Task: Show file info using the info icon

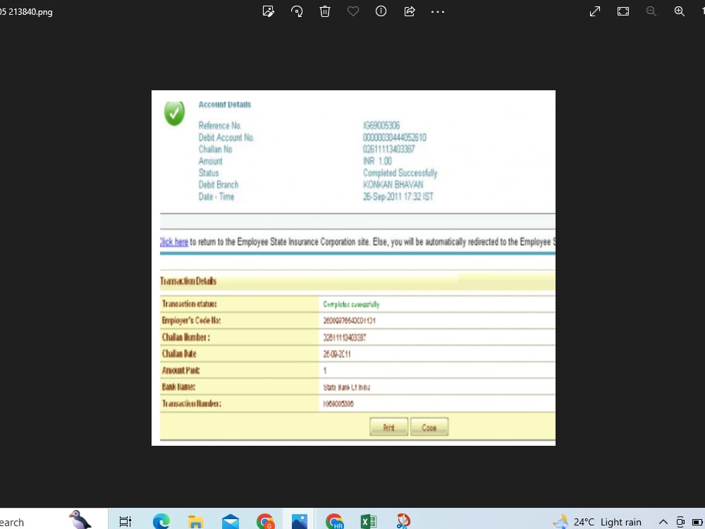Action: pyautogui.click(x=381, y=11)
